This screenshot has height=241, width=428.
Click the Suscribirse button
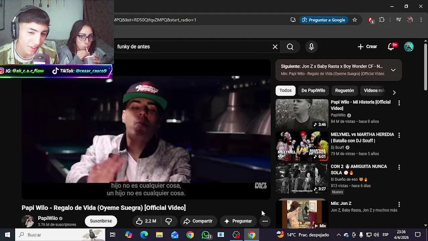pos(101,221)
